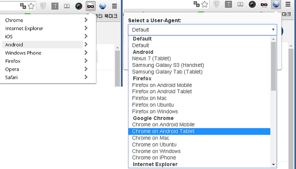Click the globe extension icon in left browser
Viewport: 296px width, 169px height.
coord(102,6)
